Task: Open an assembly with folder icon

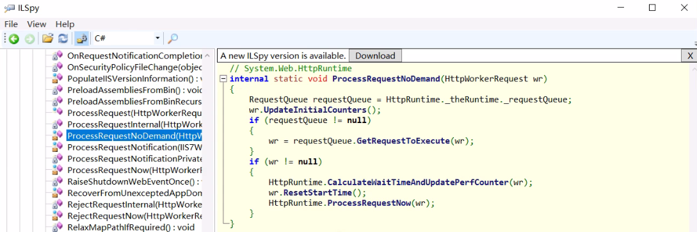Action: (x=47, y=38)
